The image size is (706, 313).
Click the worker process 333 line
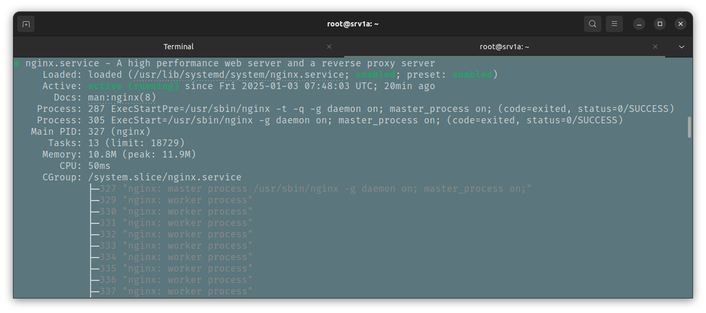point(176,246)
